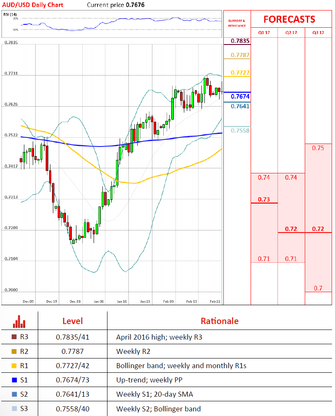
Task: Click the 0.7 value in Q3 17 column
Action: [318, 288]
